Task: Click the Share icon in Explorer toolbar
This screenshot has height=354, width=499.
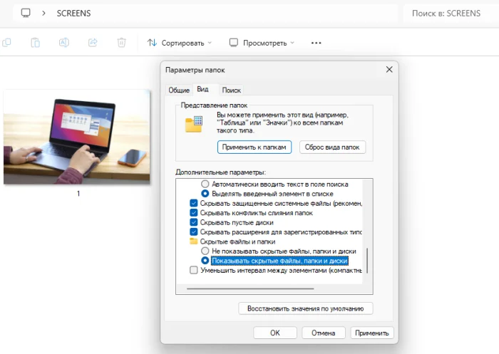Action: click(x=93, y=43)
